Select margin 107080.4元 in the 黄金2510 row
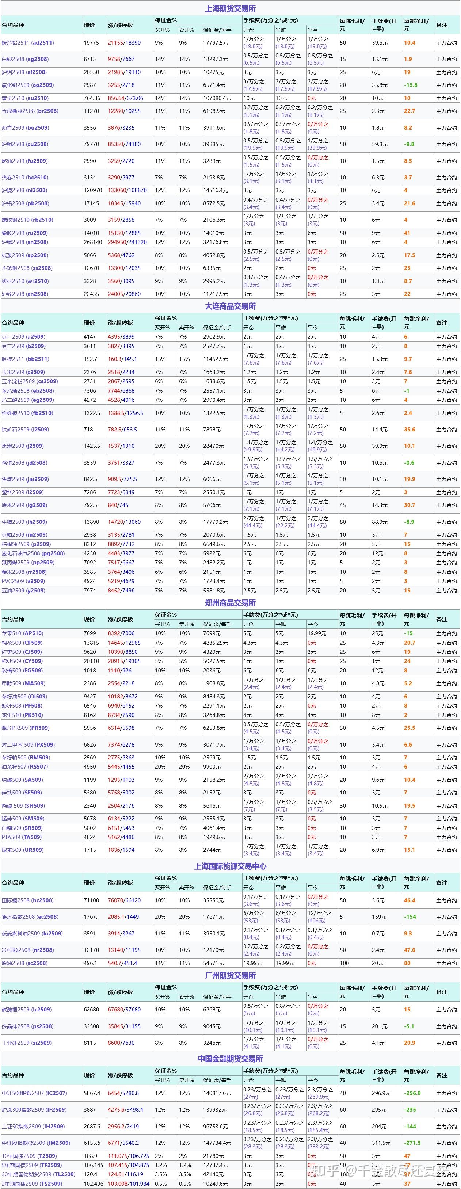This screenshot has height=1189, width=461. point(217,98)
